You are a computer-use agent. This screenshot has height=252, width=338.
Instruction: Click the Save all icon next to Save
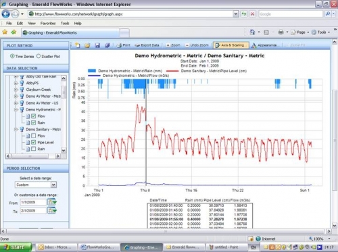[107, 45]
